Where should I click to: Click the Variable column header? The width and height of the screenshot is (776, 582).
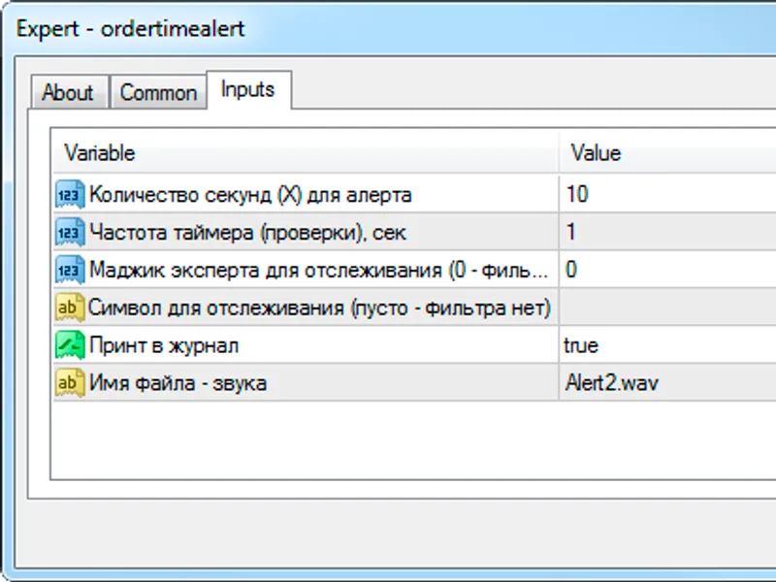(306, 153)
